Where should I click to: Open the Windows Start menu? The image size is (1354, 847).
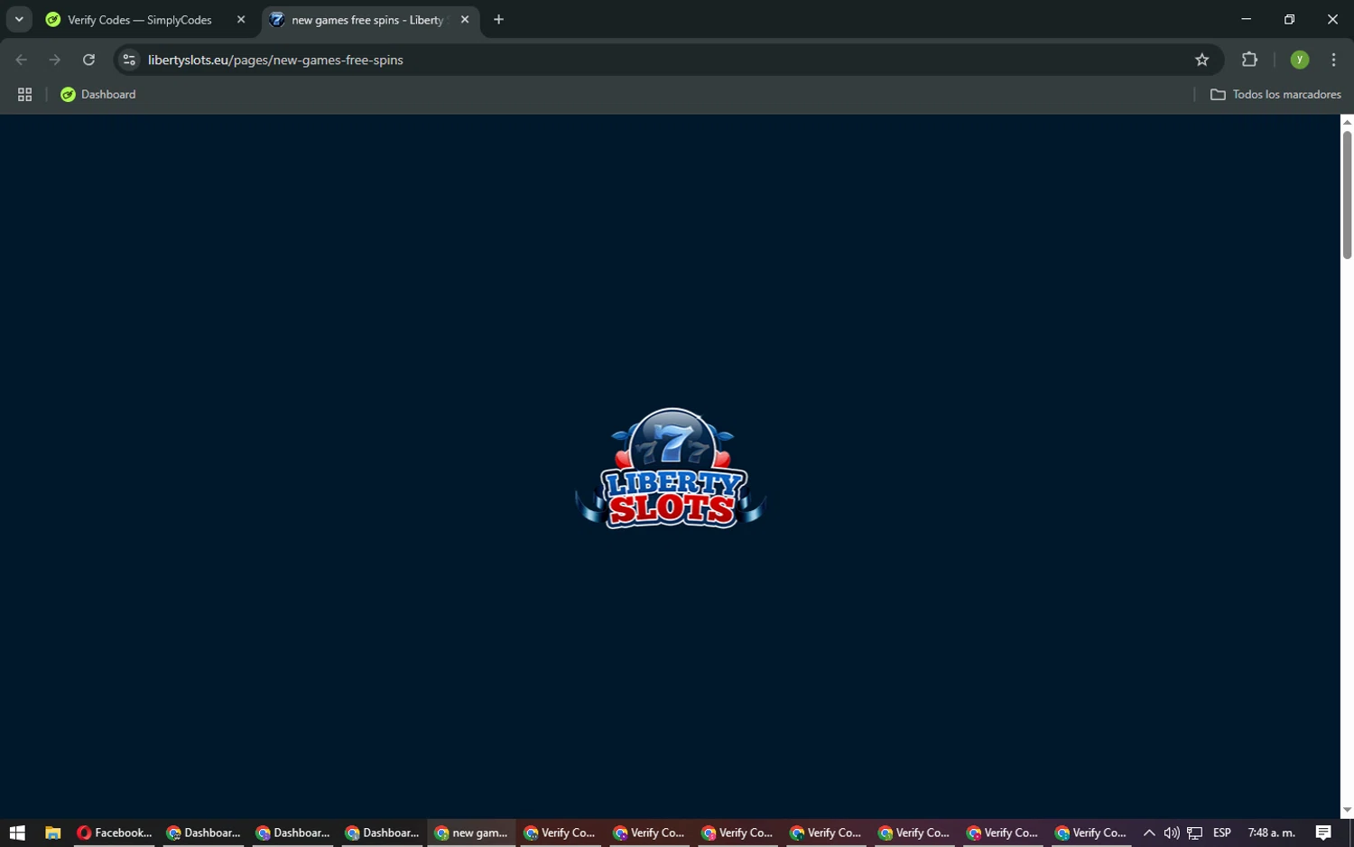(x=17, y=833)
